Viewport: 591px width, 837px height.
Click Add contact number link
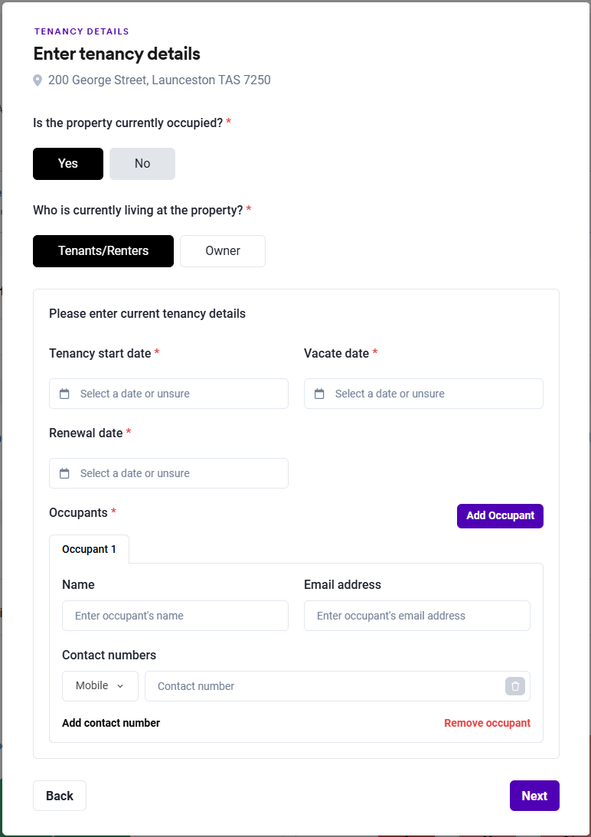pos(111,723)
